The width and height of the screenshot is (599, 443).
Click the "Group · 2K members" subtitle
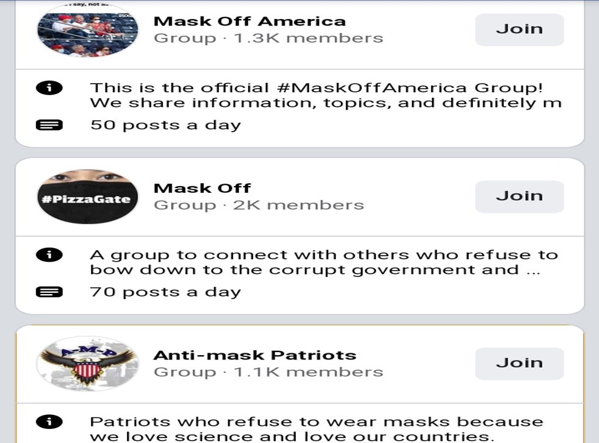[259, 205]
